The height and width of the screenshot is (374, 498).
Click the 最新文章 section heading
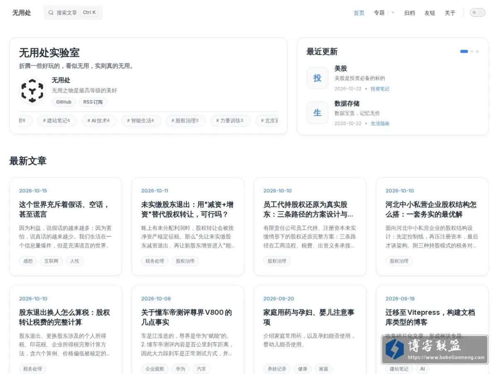28,161
